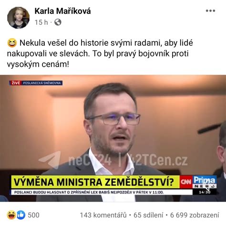Viewport: 226px width, 226px height.
Task: Open the post via the 15 h timestamp
Action: [41, 22]
